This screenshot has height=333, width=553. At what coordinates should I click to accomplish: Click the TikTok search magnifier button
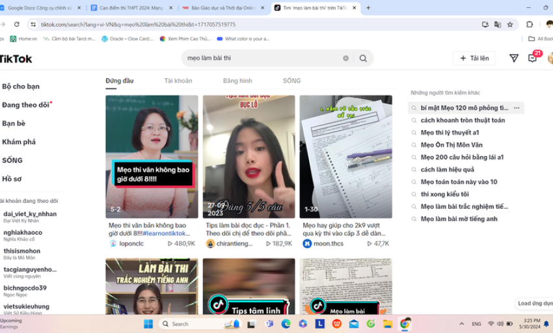pyautogui.click(x=363, y=58)
